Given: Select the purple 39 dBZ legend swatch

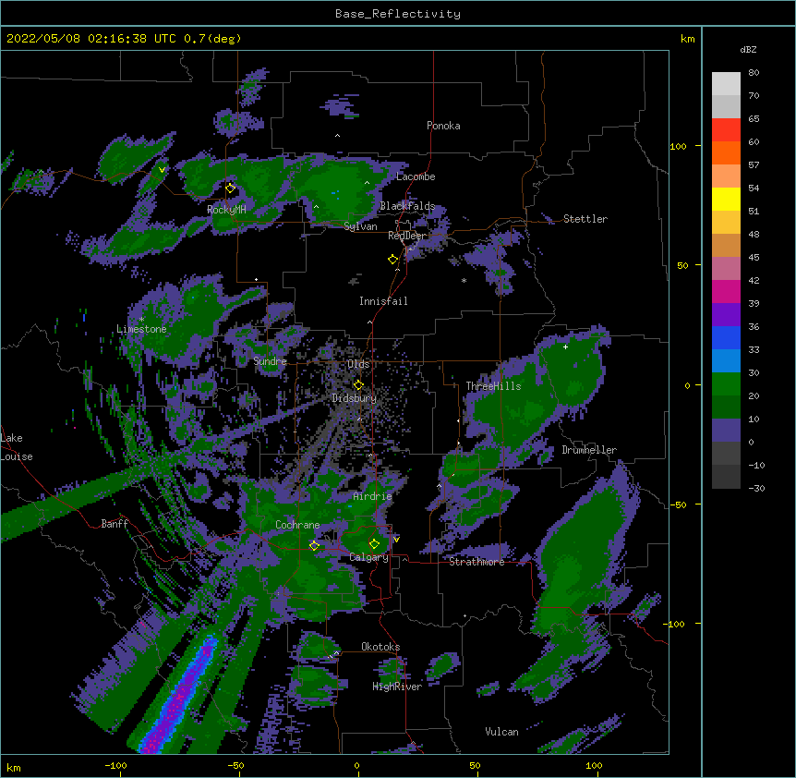Looking at the screenshot, I should (x=726, y=314).
